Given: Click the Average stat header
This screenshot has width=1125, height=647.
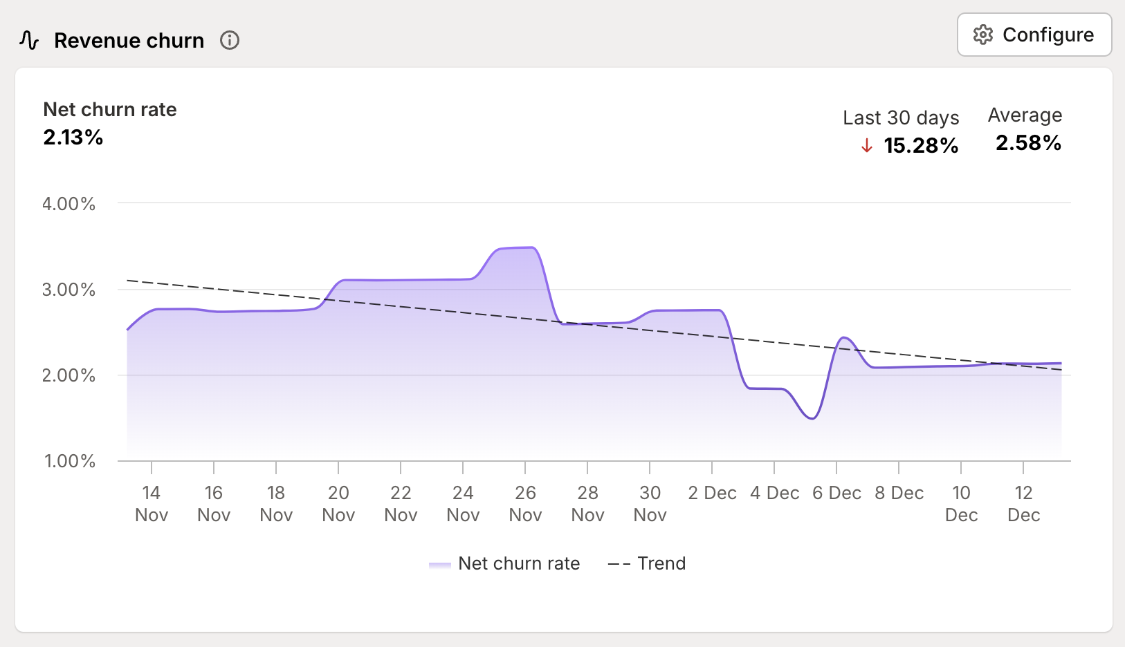Looking at the screenshot, I should [1025, 115].
